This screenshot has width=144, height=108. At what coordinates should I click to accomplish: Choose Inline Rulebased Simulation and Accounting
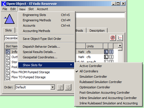click(109, 103)
